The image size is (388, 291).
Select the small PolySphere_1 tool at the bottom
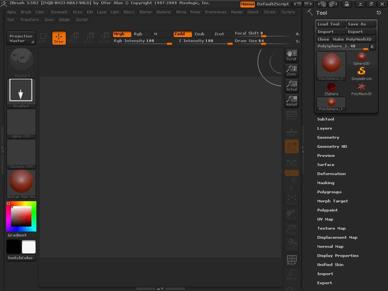pyautogui.click(x=331, y=104)
